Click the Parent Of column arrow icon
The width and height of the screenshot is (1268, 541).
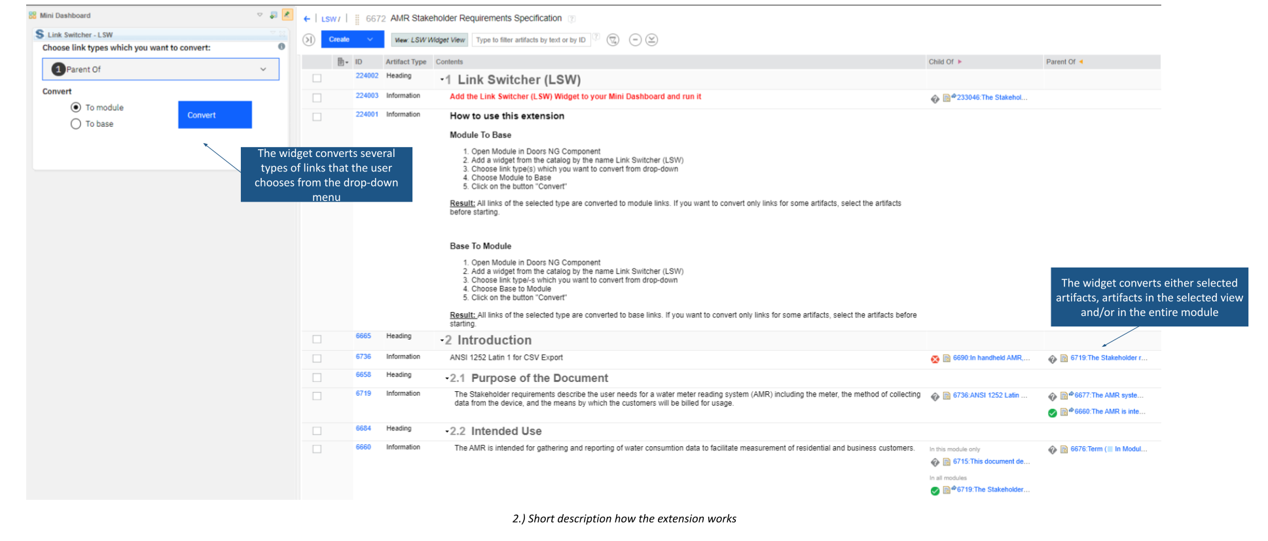tap(1081, 61)
